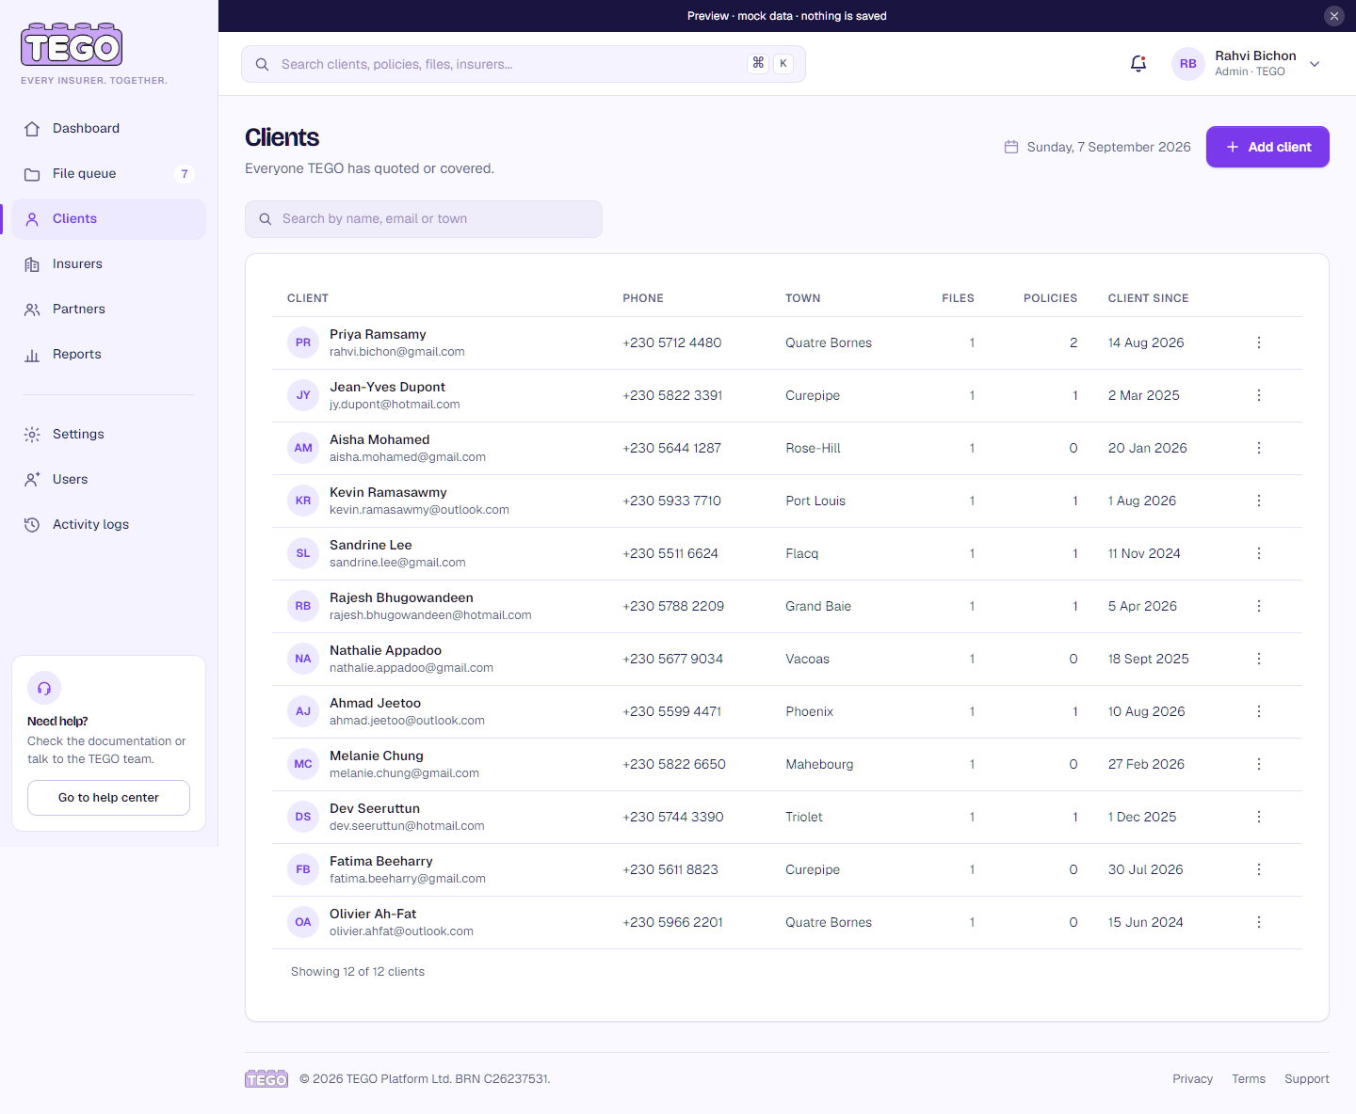
Task: Open Settings in sidebar
Action: pyautogui.click(x=109, y=435)
